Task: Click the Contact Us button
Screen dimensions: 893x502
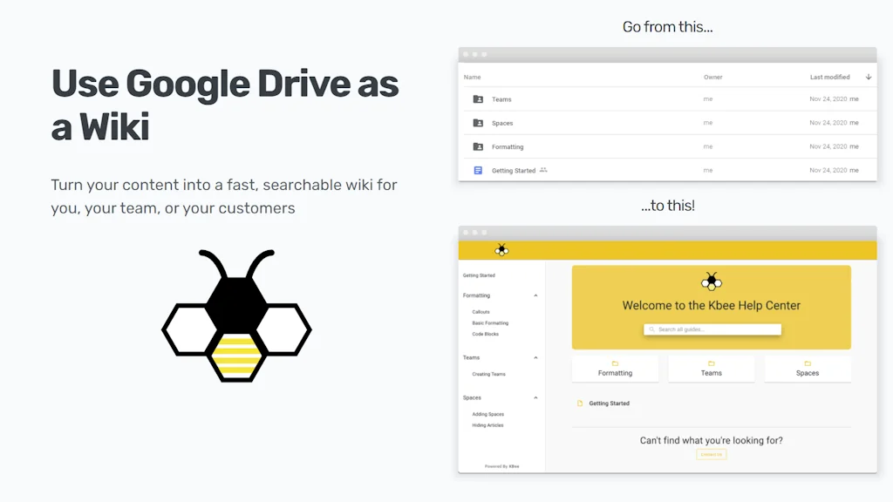Action: 712,454
